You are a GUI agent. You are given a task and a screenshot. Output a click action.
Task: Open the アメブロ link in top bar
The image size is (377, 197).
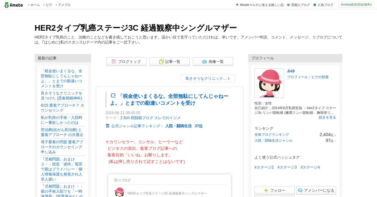[64, 5]
